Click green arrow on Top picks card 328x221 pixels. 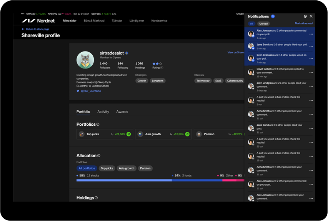tap(129, 134)
